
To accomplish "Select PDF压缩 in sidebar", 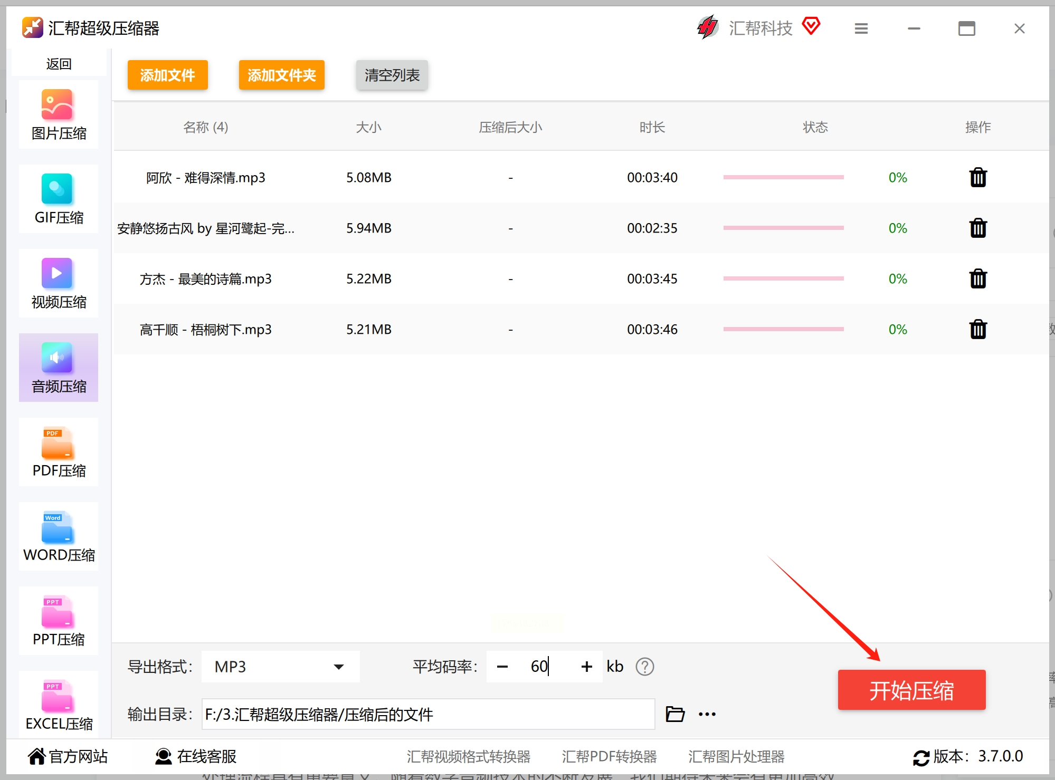I will [59, 452].
